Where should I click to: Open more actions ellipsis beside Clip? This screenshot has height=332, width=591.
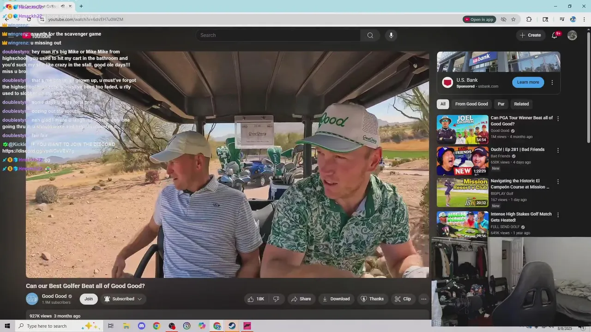pos(423,299)
